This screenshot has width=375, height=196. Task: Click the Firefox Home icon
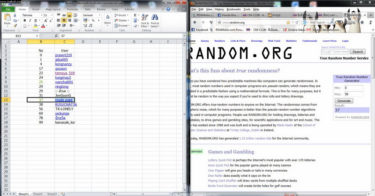point(362,22)
